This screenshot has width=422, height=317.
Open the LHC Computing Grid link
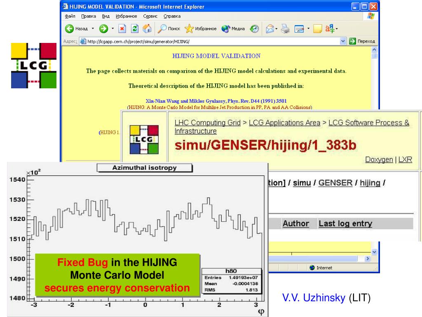click(x=208, y=123)
